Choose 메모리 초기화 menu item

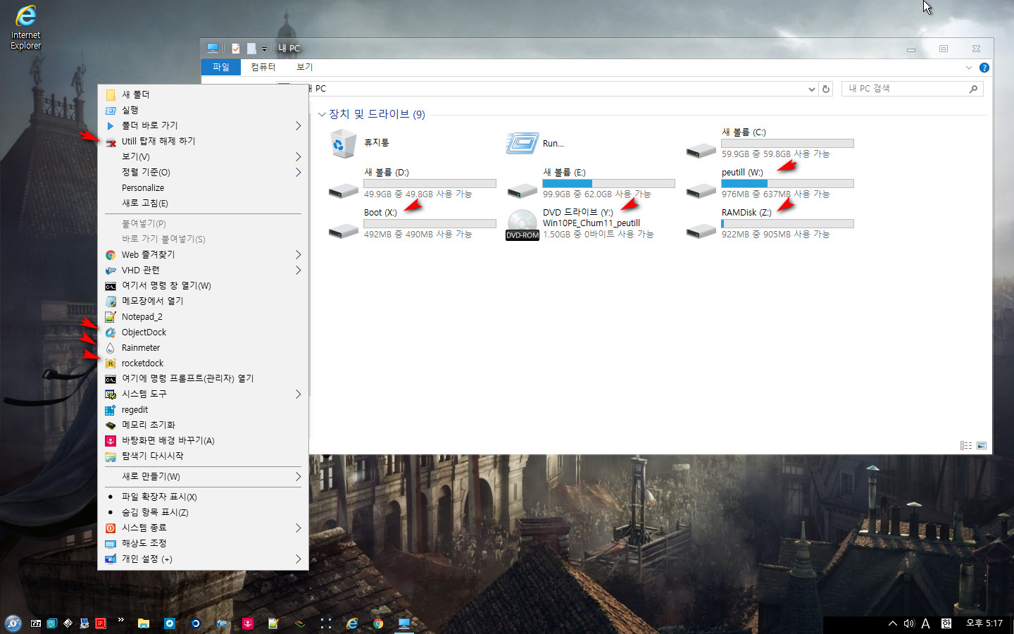point(203,425)
